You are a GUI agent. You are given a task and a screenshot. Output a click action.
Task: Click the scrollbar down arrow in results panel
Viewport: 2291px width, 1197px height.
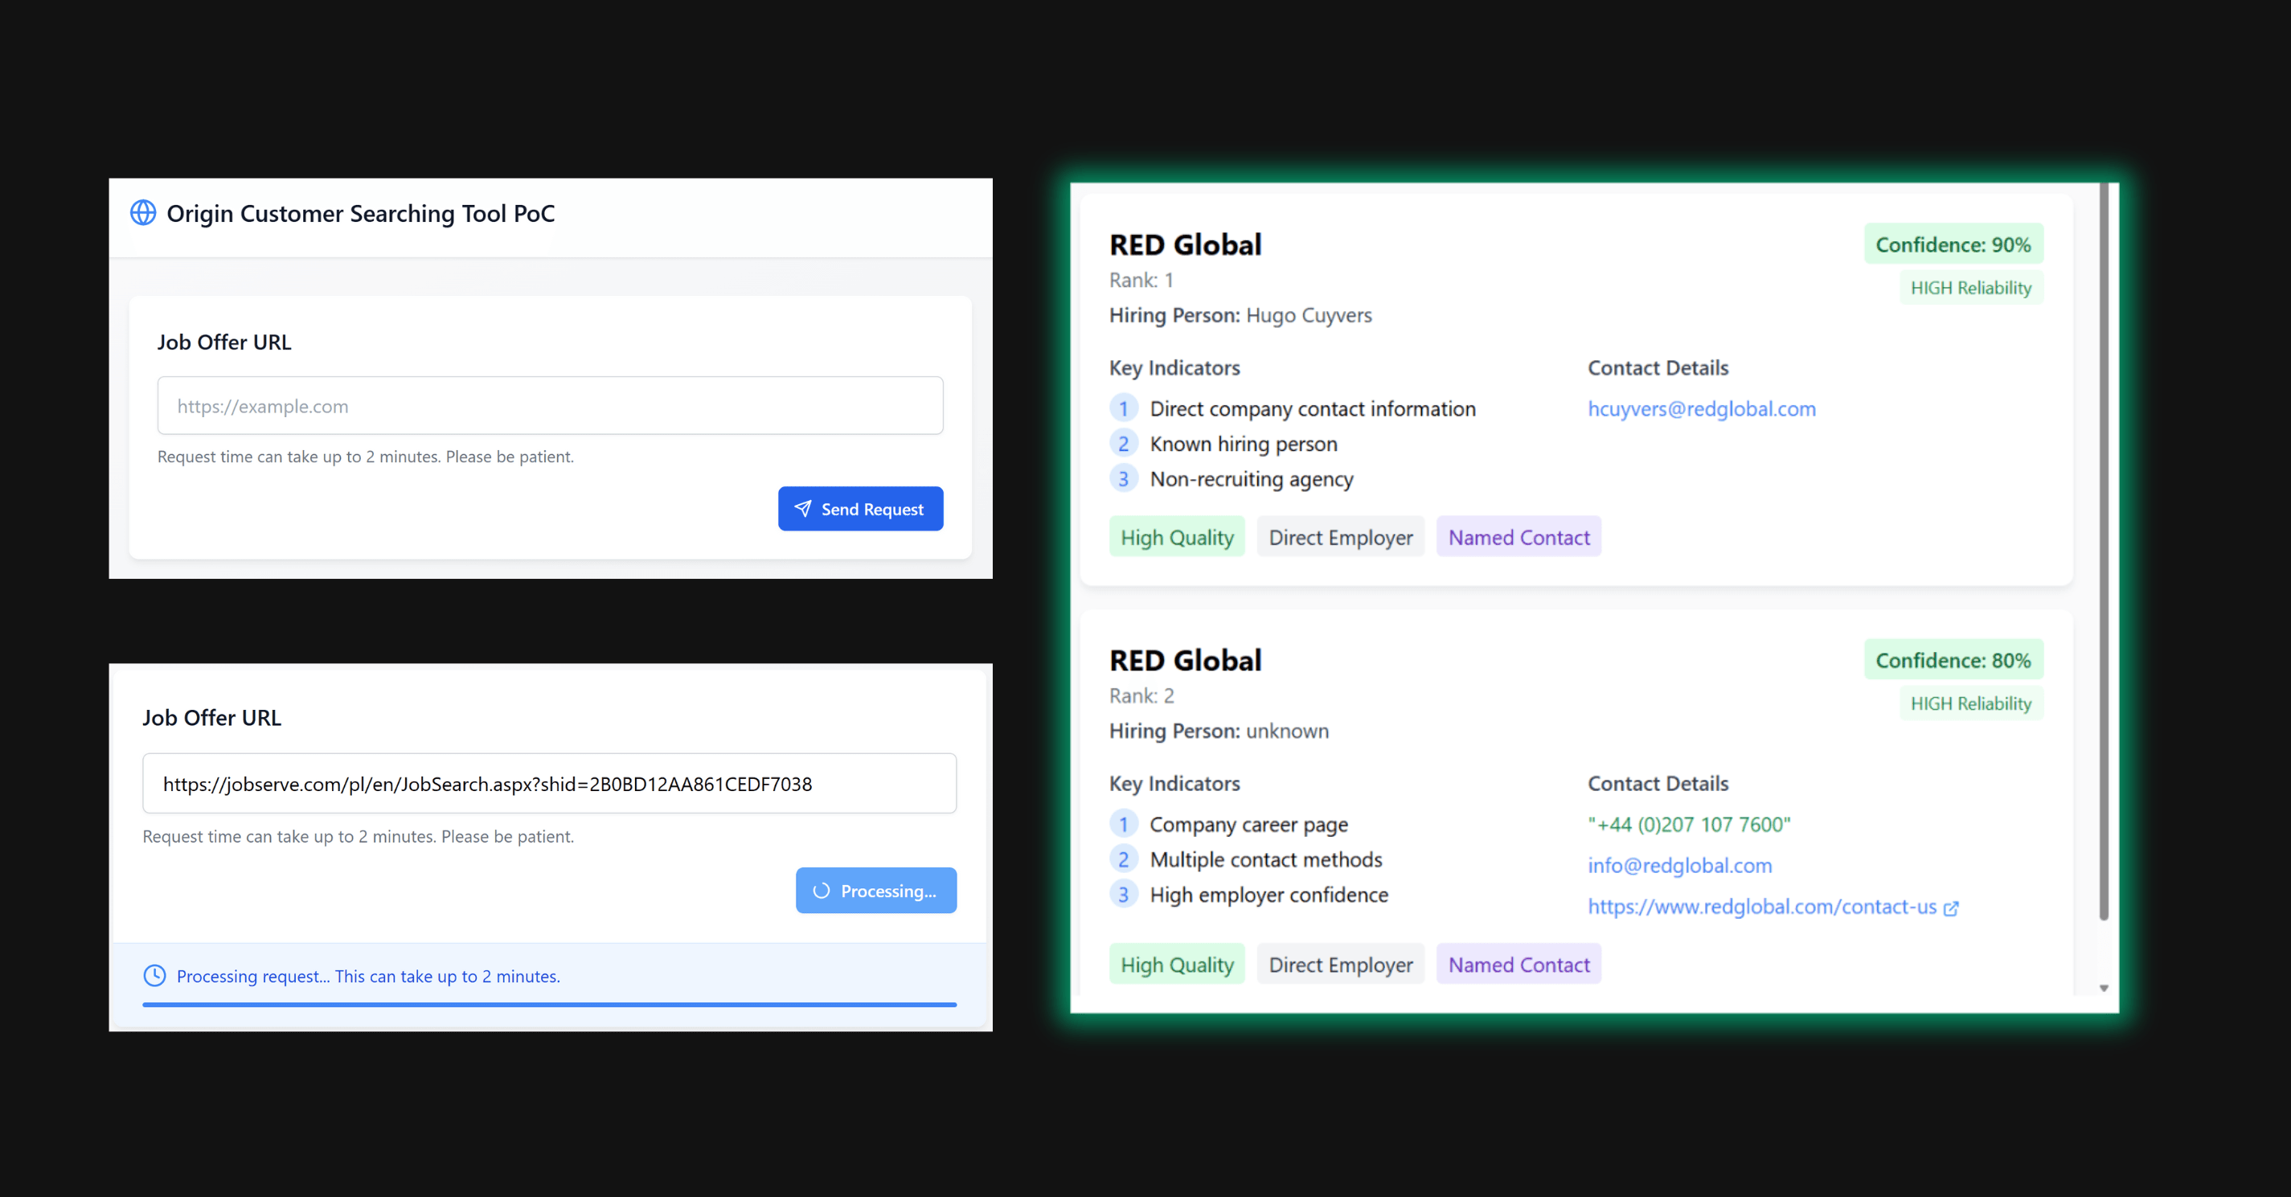coord(2104,988)
